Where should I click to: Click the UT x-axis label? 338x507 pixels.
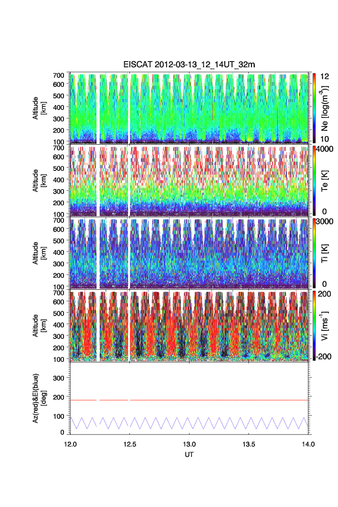190,455
